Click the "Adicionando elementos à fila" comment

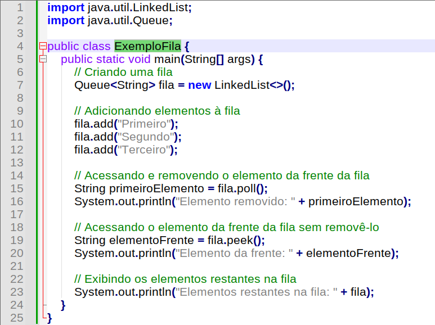(157, 111)
